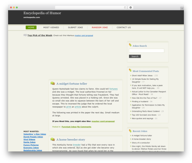Open A horse breeder story in Recent Jokes
Image resolution: width=192 pixels, height=163 pixels.
point(141,139)
